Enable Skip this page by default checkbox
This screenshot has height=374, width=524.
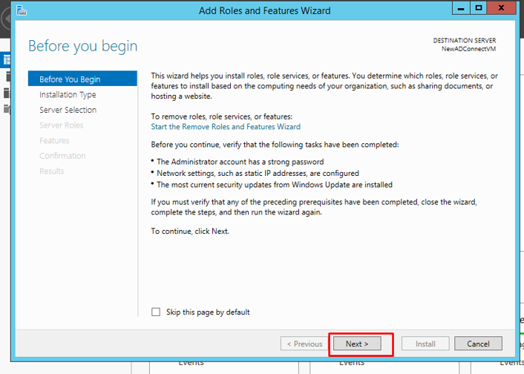pos(156,312)
